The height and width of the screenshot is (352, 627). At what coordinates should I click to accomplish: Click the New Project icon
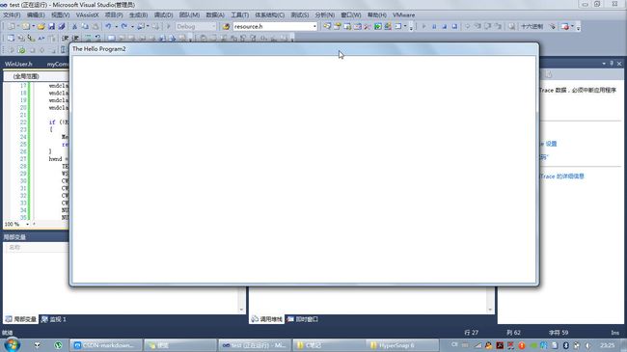tap(12, 26)
